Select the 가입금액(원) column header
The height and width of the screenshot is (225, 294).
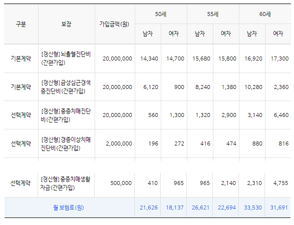point(114,24)
